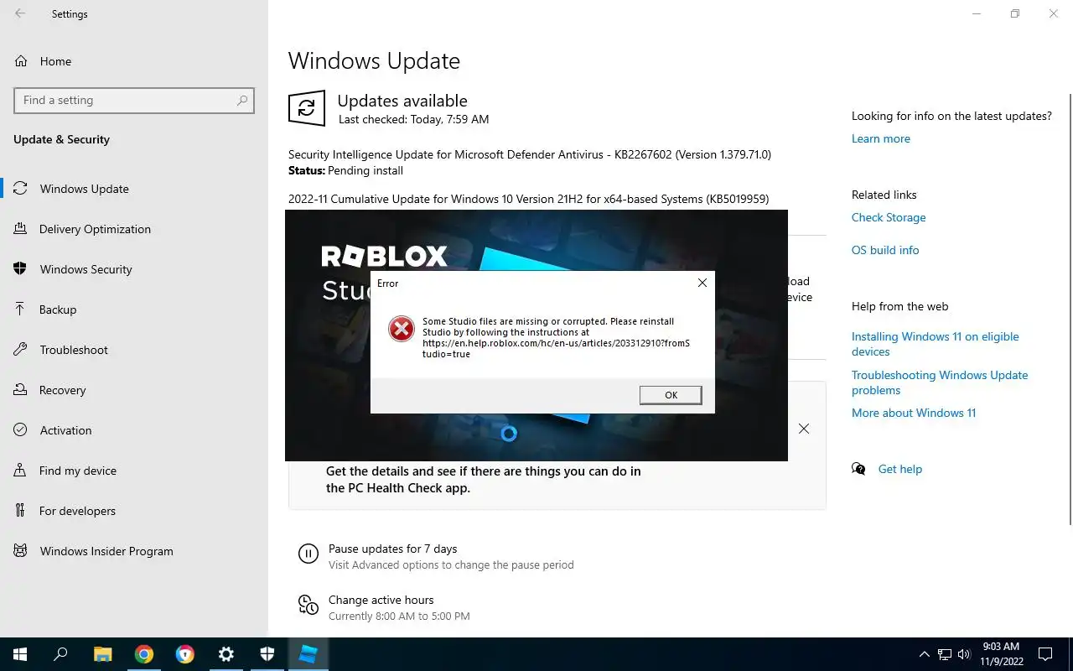1073x671 pixels.
Task: Click the Get help link
Action: coord(899,469)
